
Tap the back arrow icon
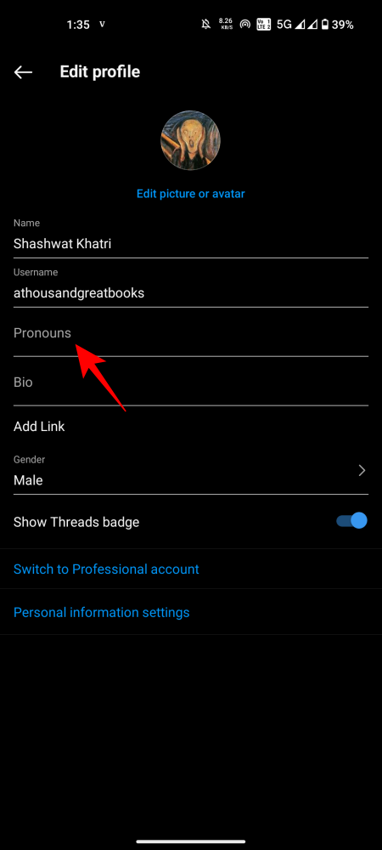(23, 72)
